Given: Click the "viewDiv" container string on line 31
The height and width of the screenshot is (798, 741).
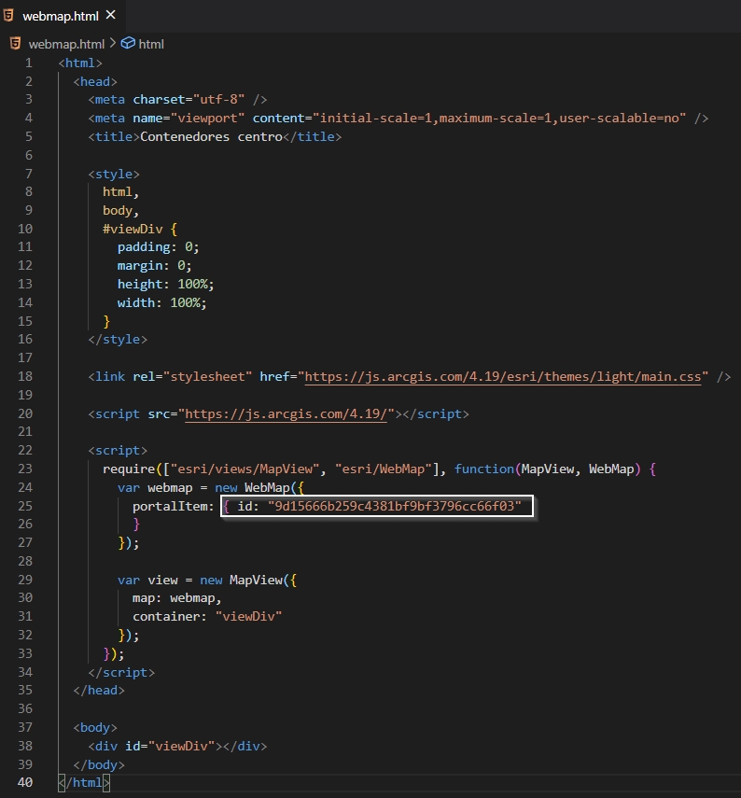Looking at the screenshot, I should coord(248,616).
